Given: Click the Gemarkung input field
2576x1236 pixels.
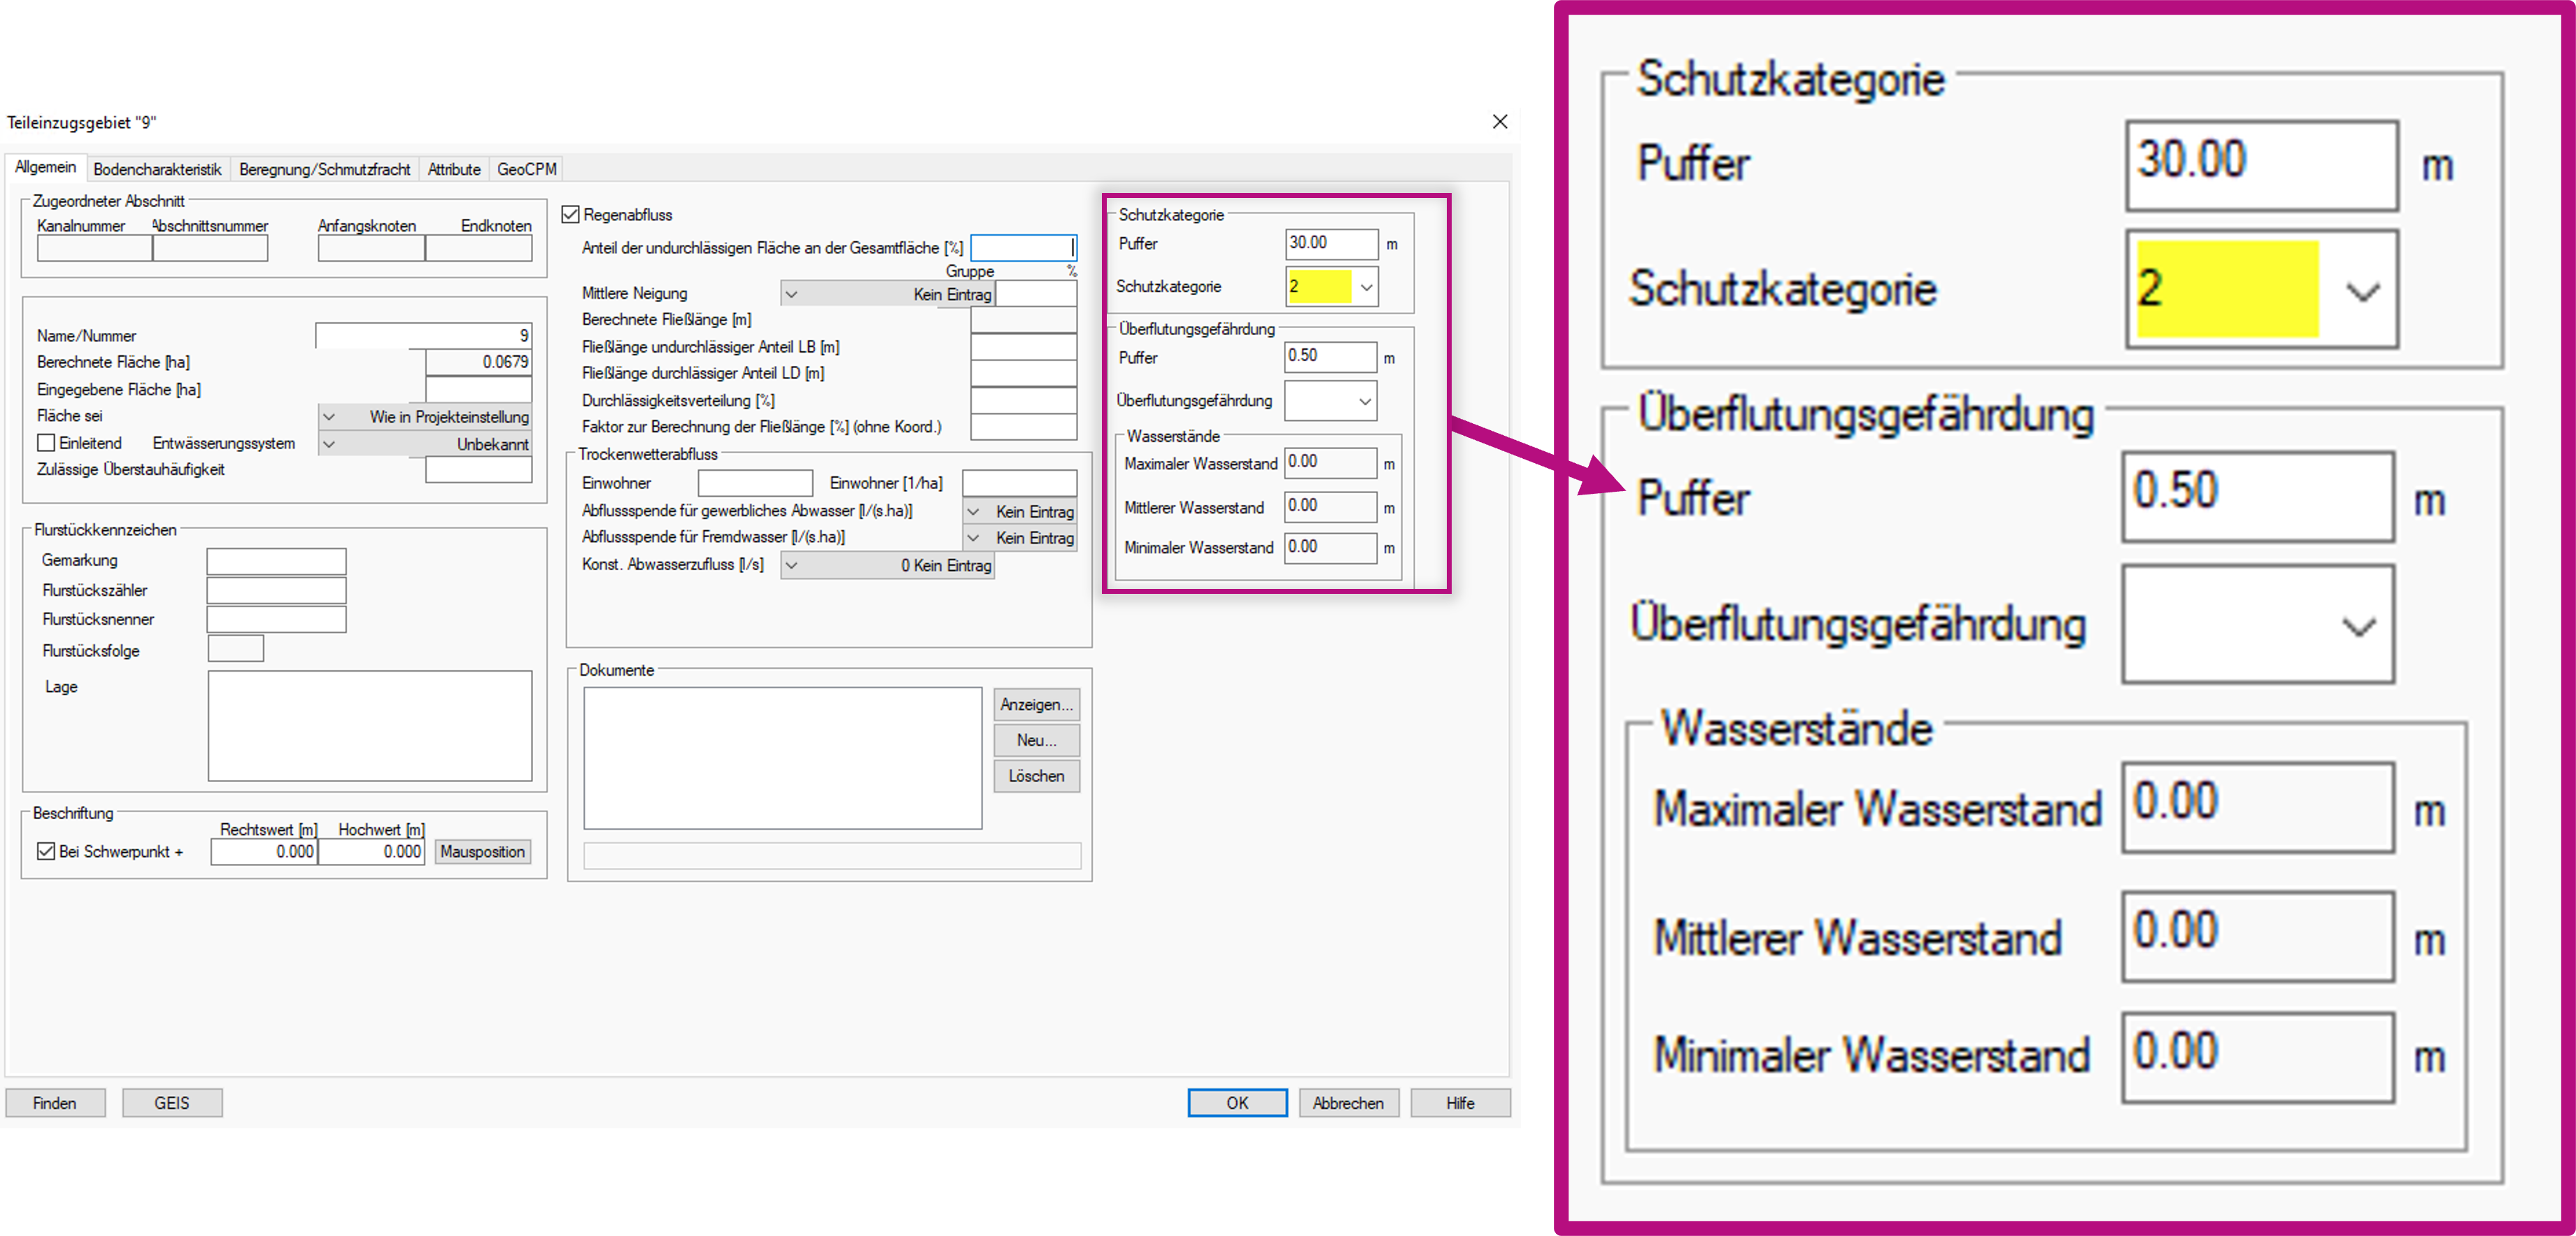Looking at the screenshot, I should tap(276, 561).
